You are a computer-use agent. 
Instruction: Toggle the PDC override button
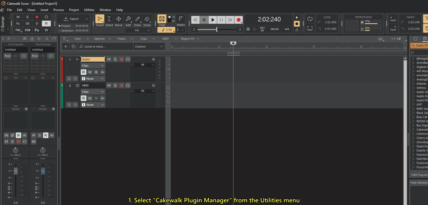pyautogui.click(x=18, y=30)
